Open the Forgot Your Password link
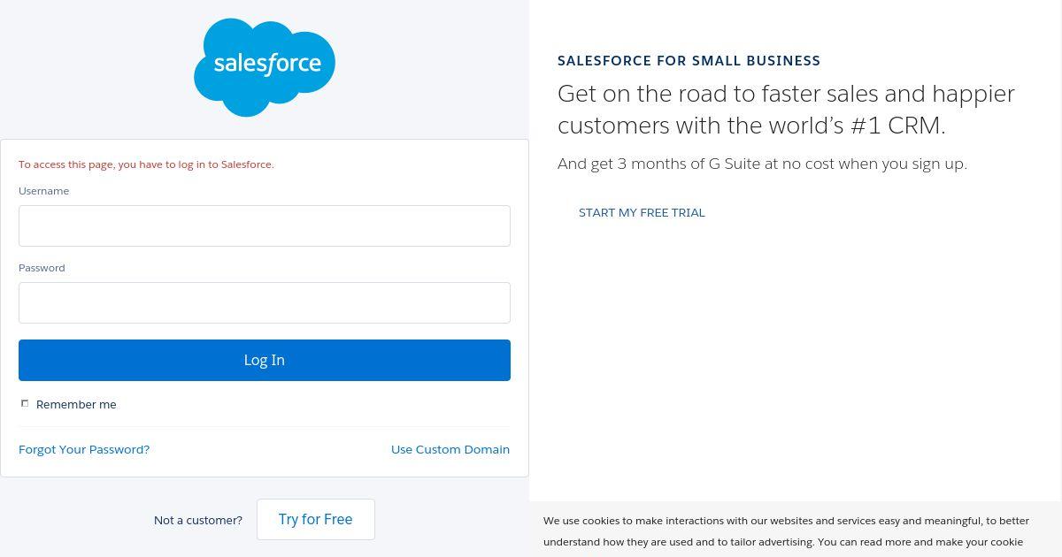 pos(84,449)
